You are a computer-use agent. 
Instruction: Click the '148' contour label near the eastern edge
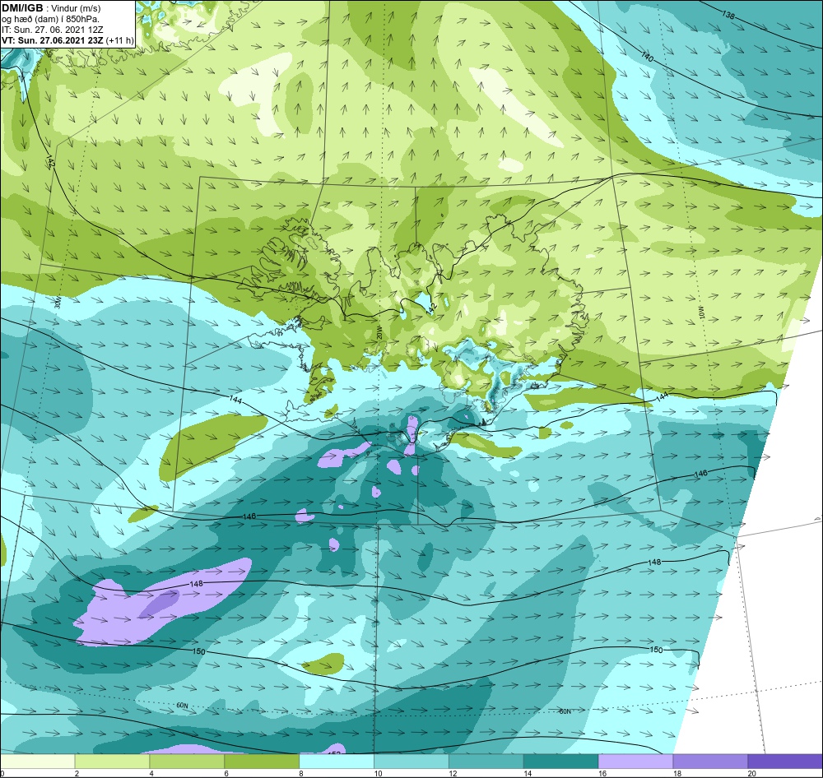tap(654, 563)
